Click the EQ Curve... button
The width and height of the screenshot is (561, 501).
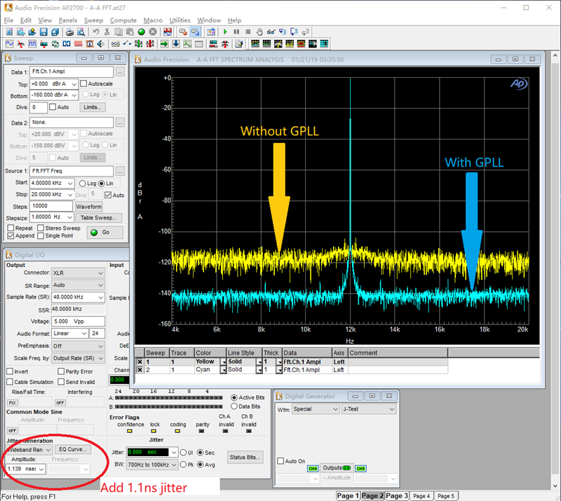click(x=73, y=449)
